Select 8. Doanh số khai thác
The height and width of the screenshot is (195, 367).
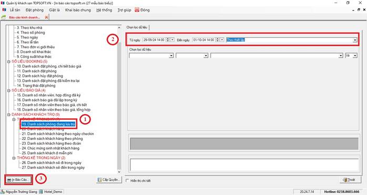pyautogui.click(x=34, y=52)
